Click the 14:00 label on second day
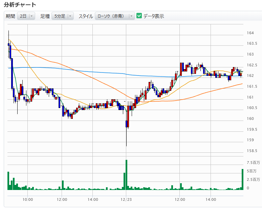Viewport: 262px width, 212px height. pos(211,199)
